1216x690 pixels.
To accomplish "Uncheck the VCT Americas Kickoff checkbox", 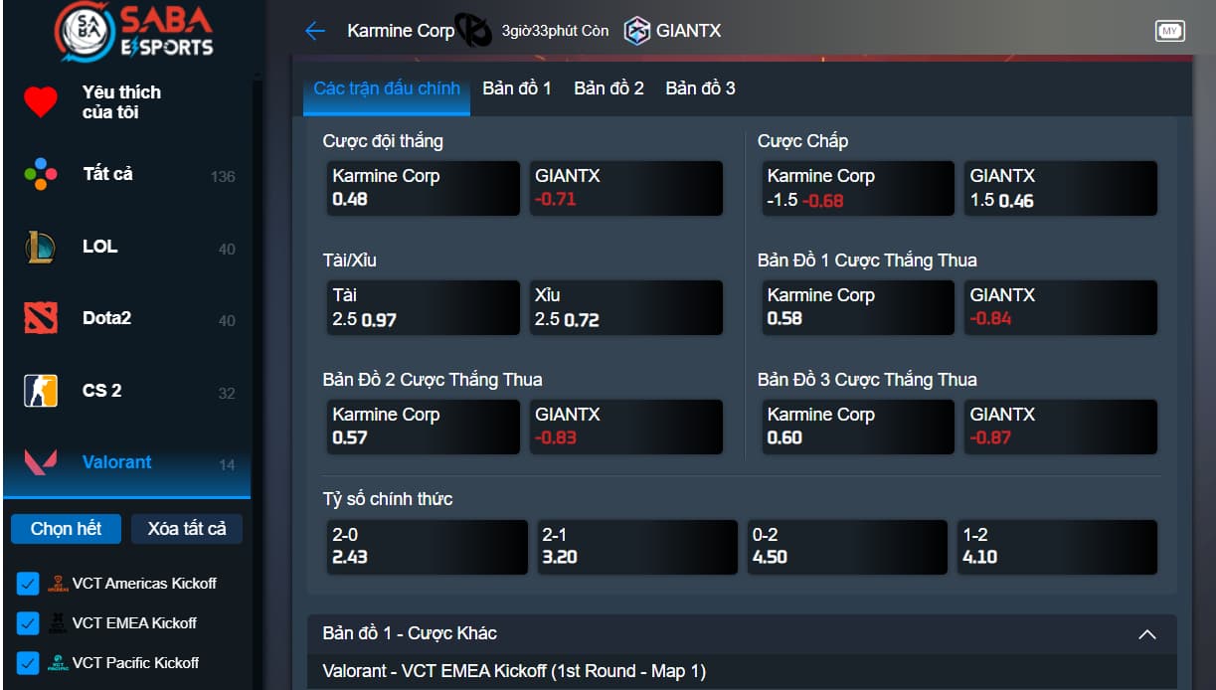I will 28,584.
